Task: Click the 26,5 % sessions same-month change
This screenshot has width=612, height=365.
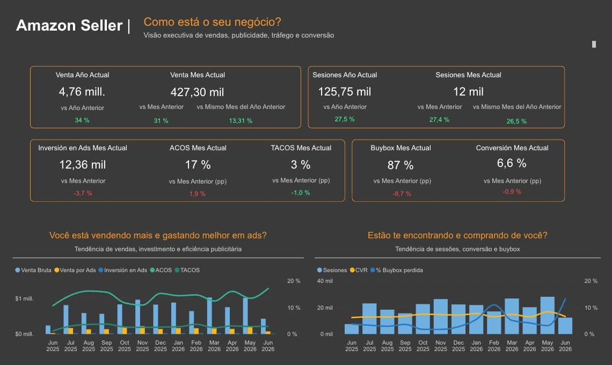Action: click(517, 121)
